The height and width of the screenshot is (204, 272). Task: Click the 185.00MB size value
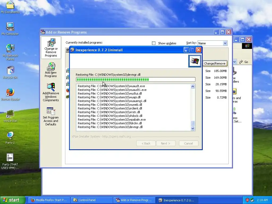pyautogui.click(x=220, y=71)
